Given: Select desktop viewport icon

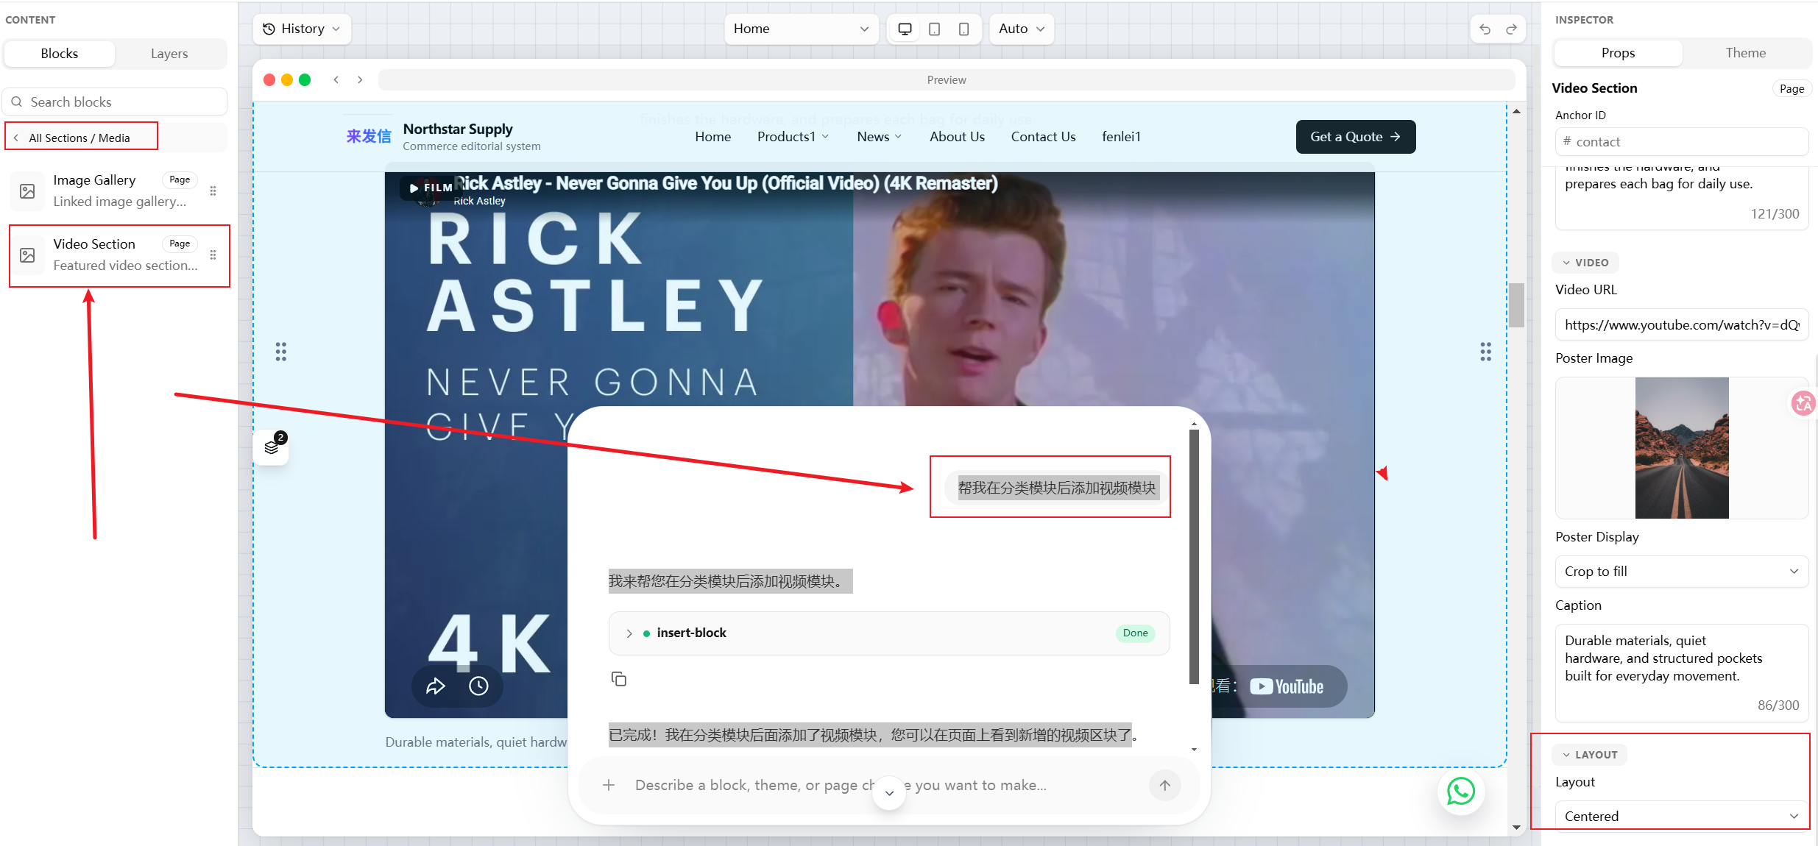Looking at the screenshot, I should point(905,29).
